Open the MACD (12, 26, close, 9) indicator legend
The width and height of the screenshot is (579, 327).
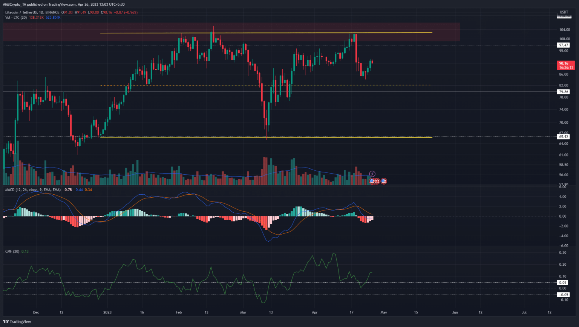click(33, 190)
